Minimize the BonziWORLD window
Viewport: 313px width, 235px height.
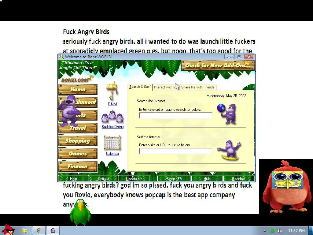point(229,57)
